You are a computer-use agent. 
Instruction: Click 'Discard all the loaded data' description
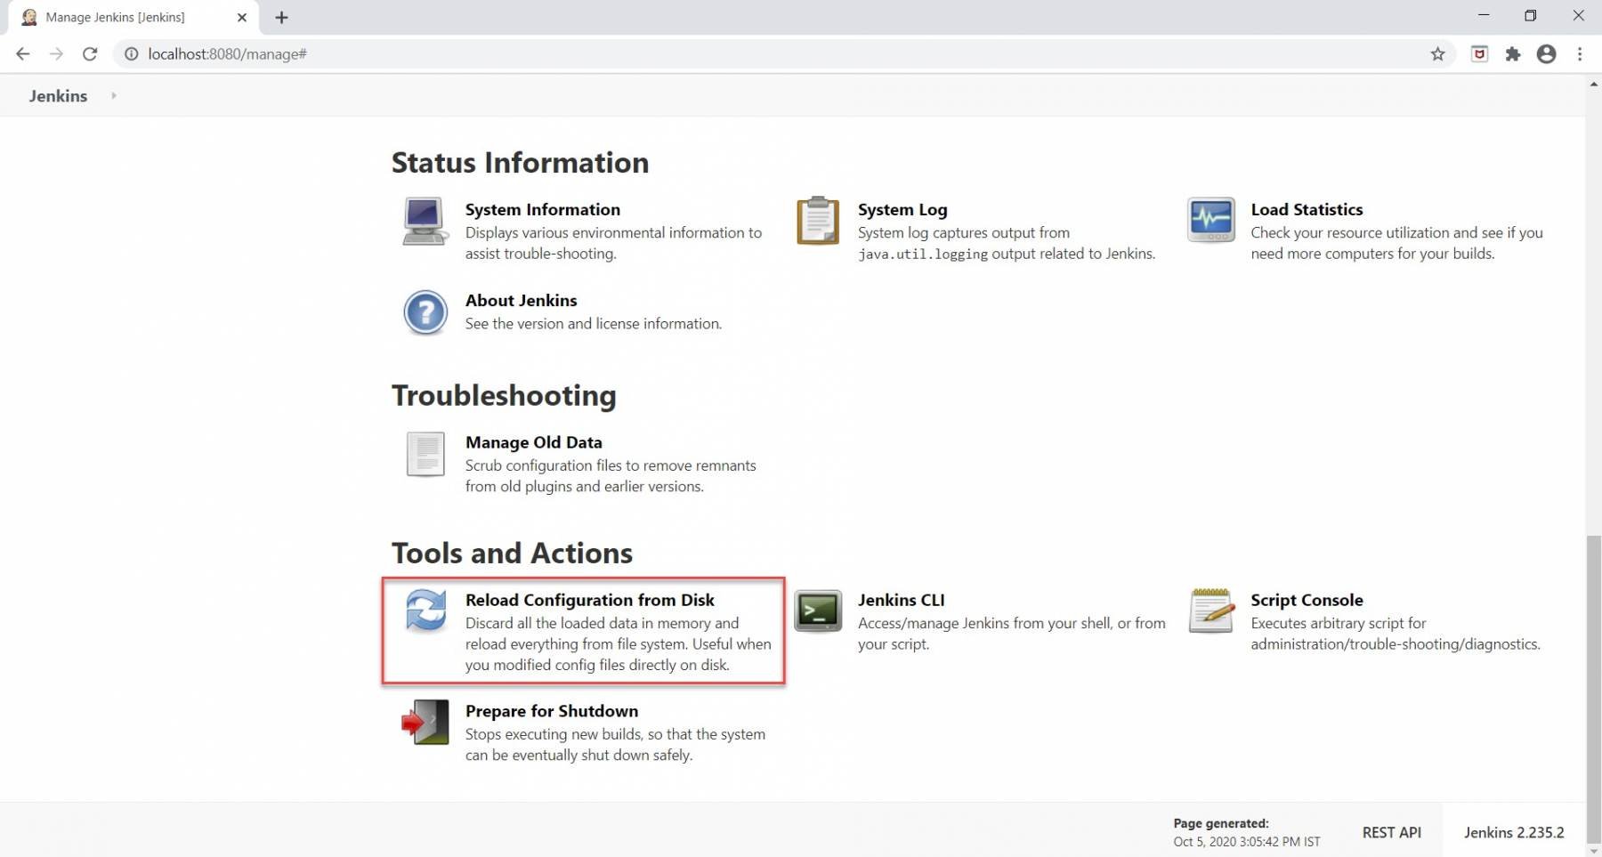pyautogui.click(x=618, y=643)
